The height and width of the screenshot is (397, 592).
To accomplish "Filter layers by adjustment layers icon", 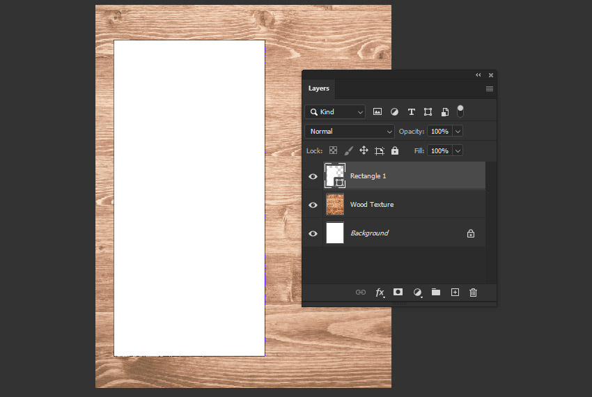I will pos(394,112).
